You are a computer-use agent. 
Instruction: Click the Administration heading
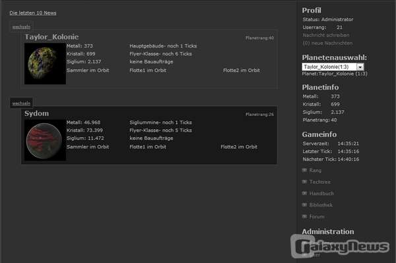[328, 231]
